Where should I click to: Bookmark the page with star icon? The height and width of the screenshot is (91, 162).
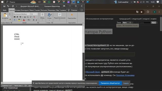click(x=141, y=12)
